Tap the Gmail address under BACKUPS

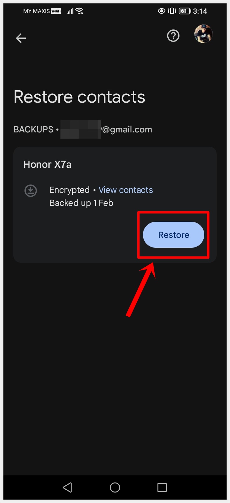coord(105,129)
